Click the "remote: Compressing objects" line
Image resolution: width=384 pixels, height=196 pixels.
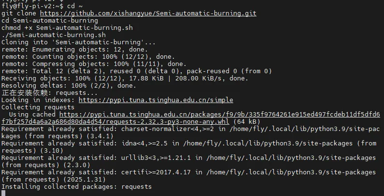[94, 64]
